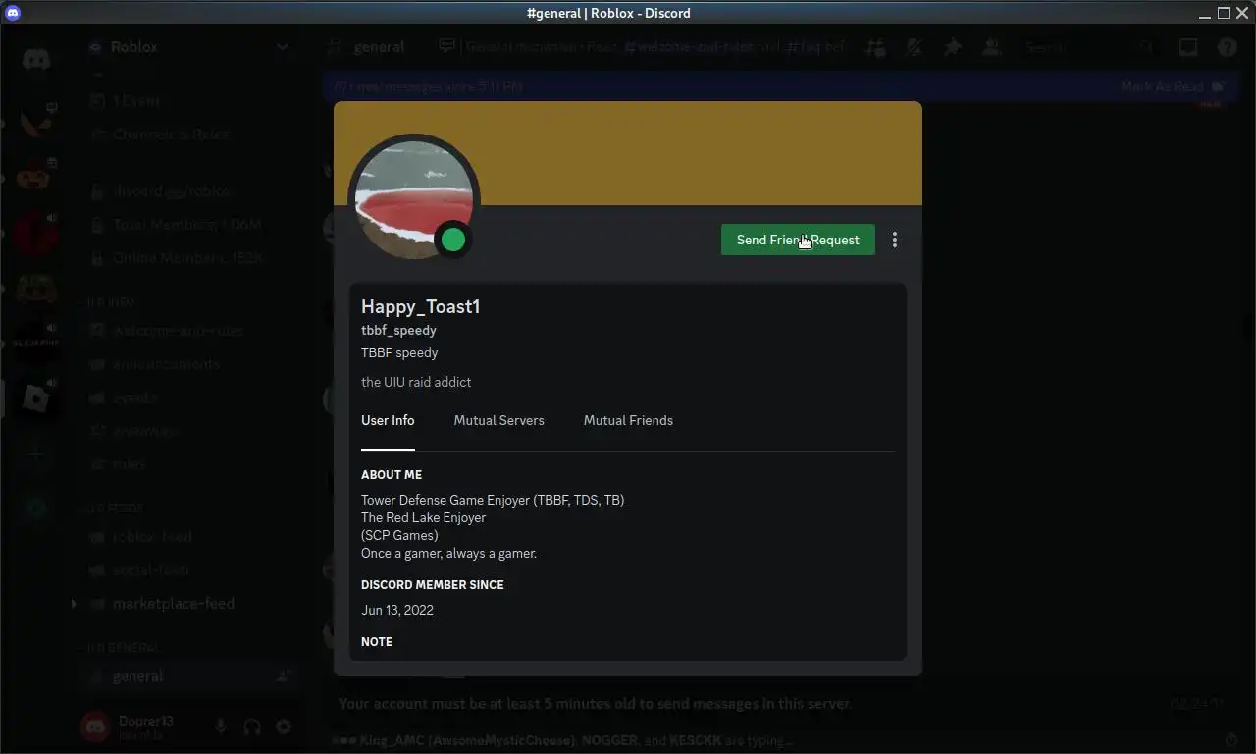1256x754 pixels.
Task: Click invite icon beside general channel
Action: (x=283, y=675)
